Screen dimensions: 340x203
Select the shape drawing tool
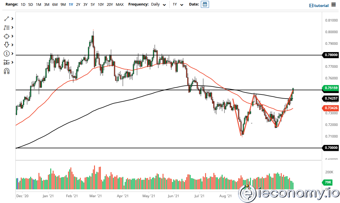pyautogui.click(x=7, y=36)
